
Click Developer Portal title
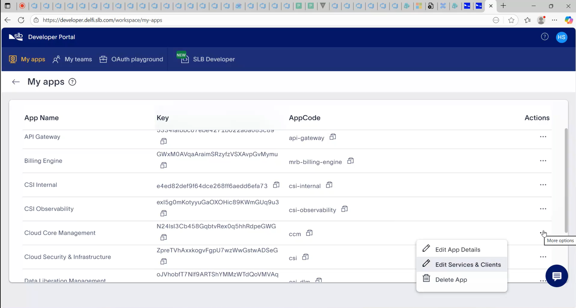pyautogui.click(x=51, y=37)
